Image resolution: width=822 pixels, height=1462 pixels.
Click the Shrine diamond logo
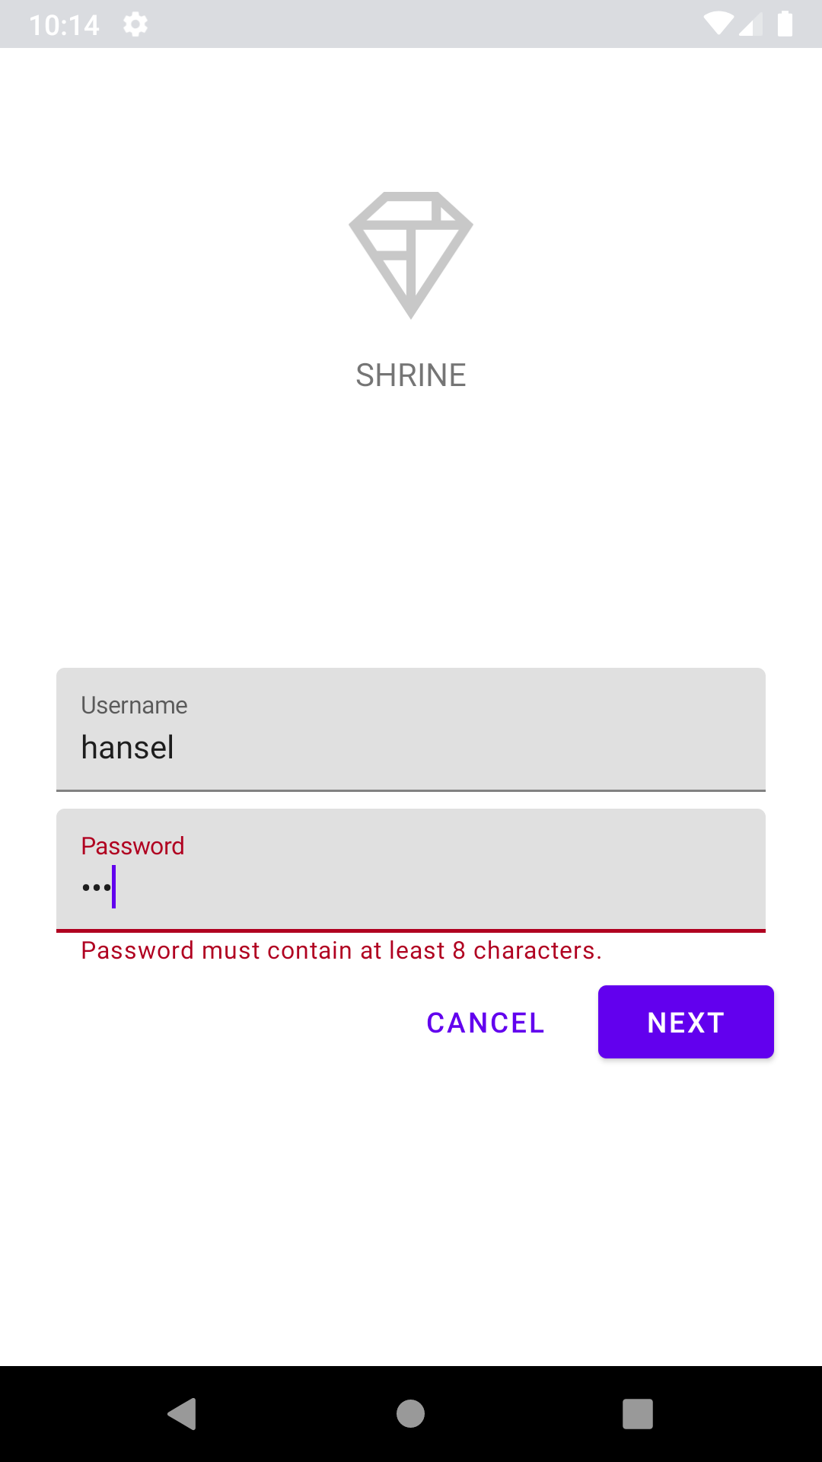[411, 255]
